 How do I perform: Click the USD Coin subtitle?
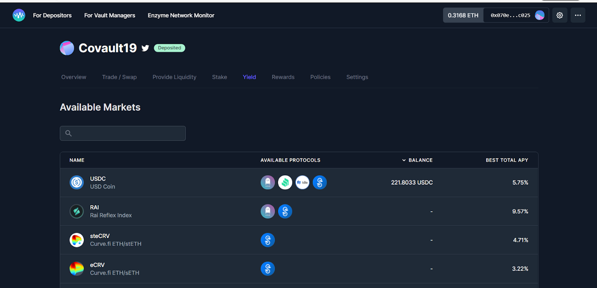pyautogui.click(x=102, y=186)
